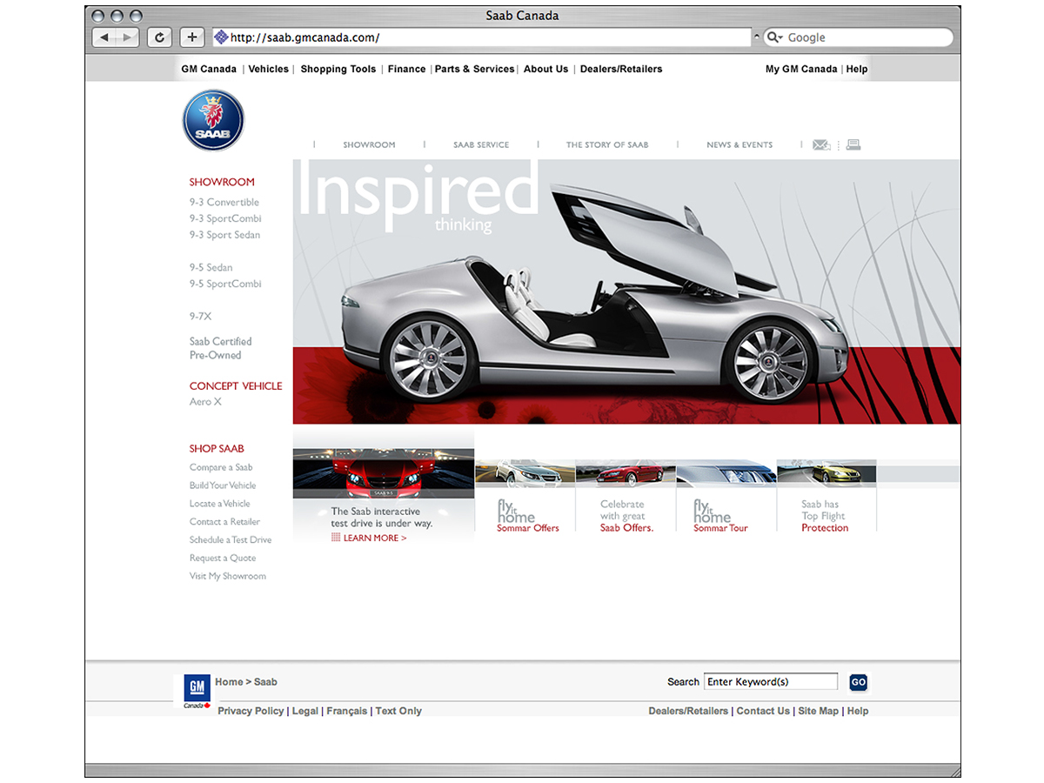Click Home in the breadcrumb trail
The image size is (1044, 783).
point(229,682)
